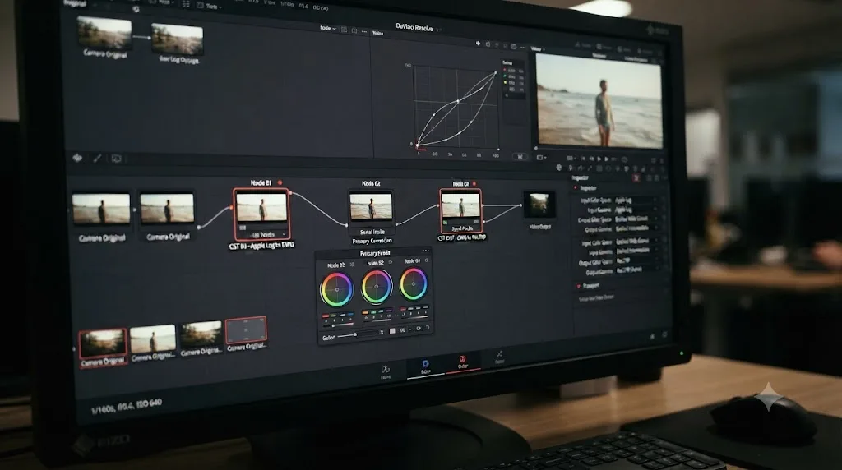Open the Input Gamma dropdown showing Apple Log
Image resolution: width=842 pixels, height=470 pixels.
coord(637,210)
